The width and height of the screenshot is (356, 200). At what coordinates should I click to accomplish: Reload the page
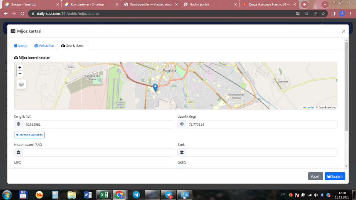pos(23,14)
